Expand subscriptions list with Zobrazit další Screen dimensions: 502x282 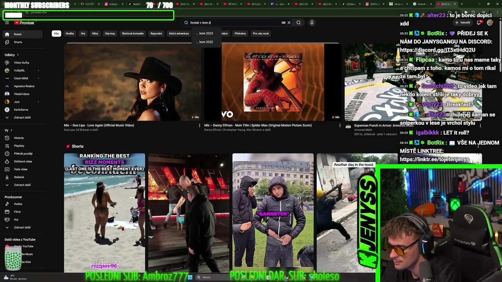click(x=22, y=117)
